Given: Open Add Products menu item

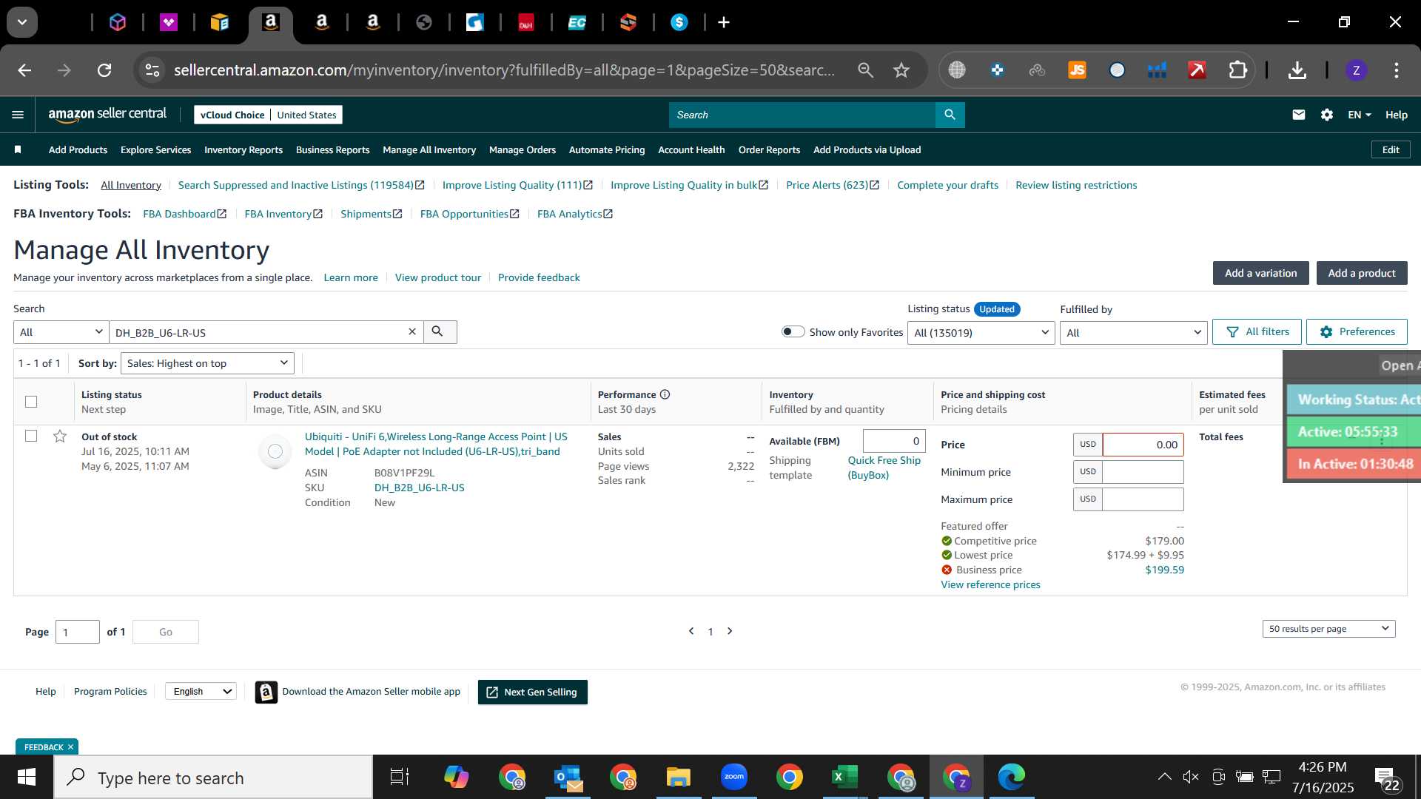Looking at the screenshot, I should click(78, 149).
